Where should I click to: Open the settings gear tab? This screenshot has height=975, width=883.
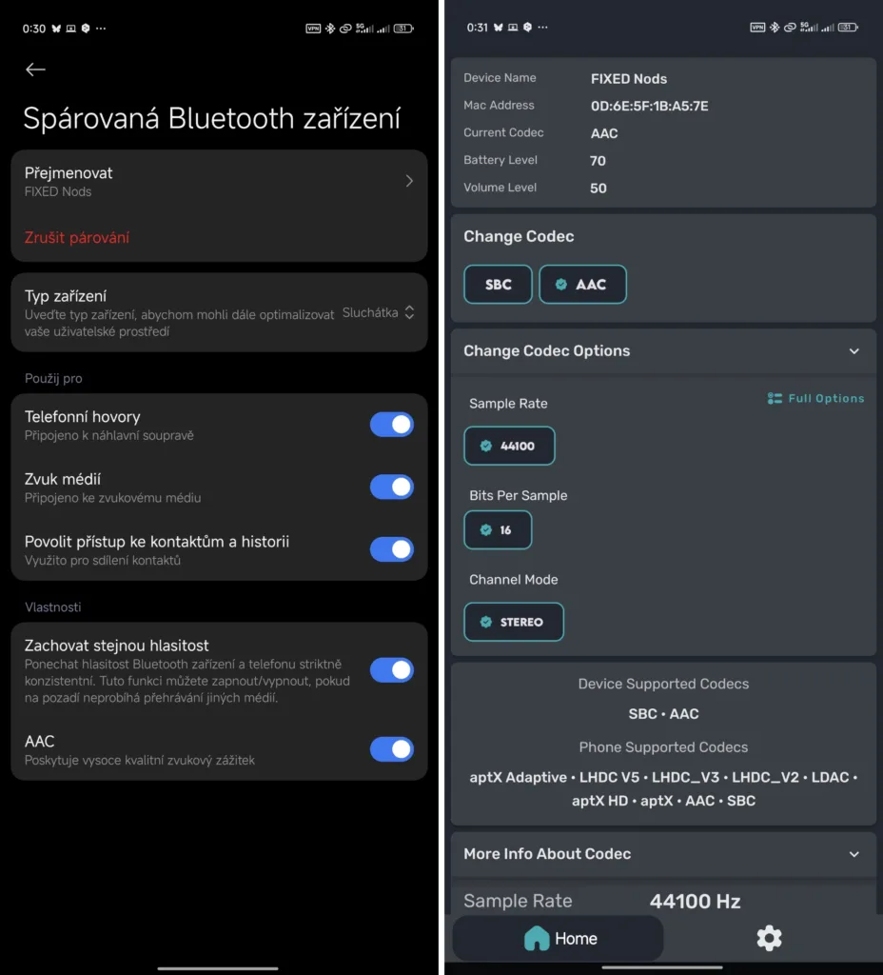coord(769,939)
